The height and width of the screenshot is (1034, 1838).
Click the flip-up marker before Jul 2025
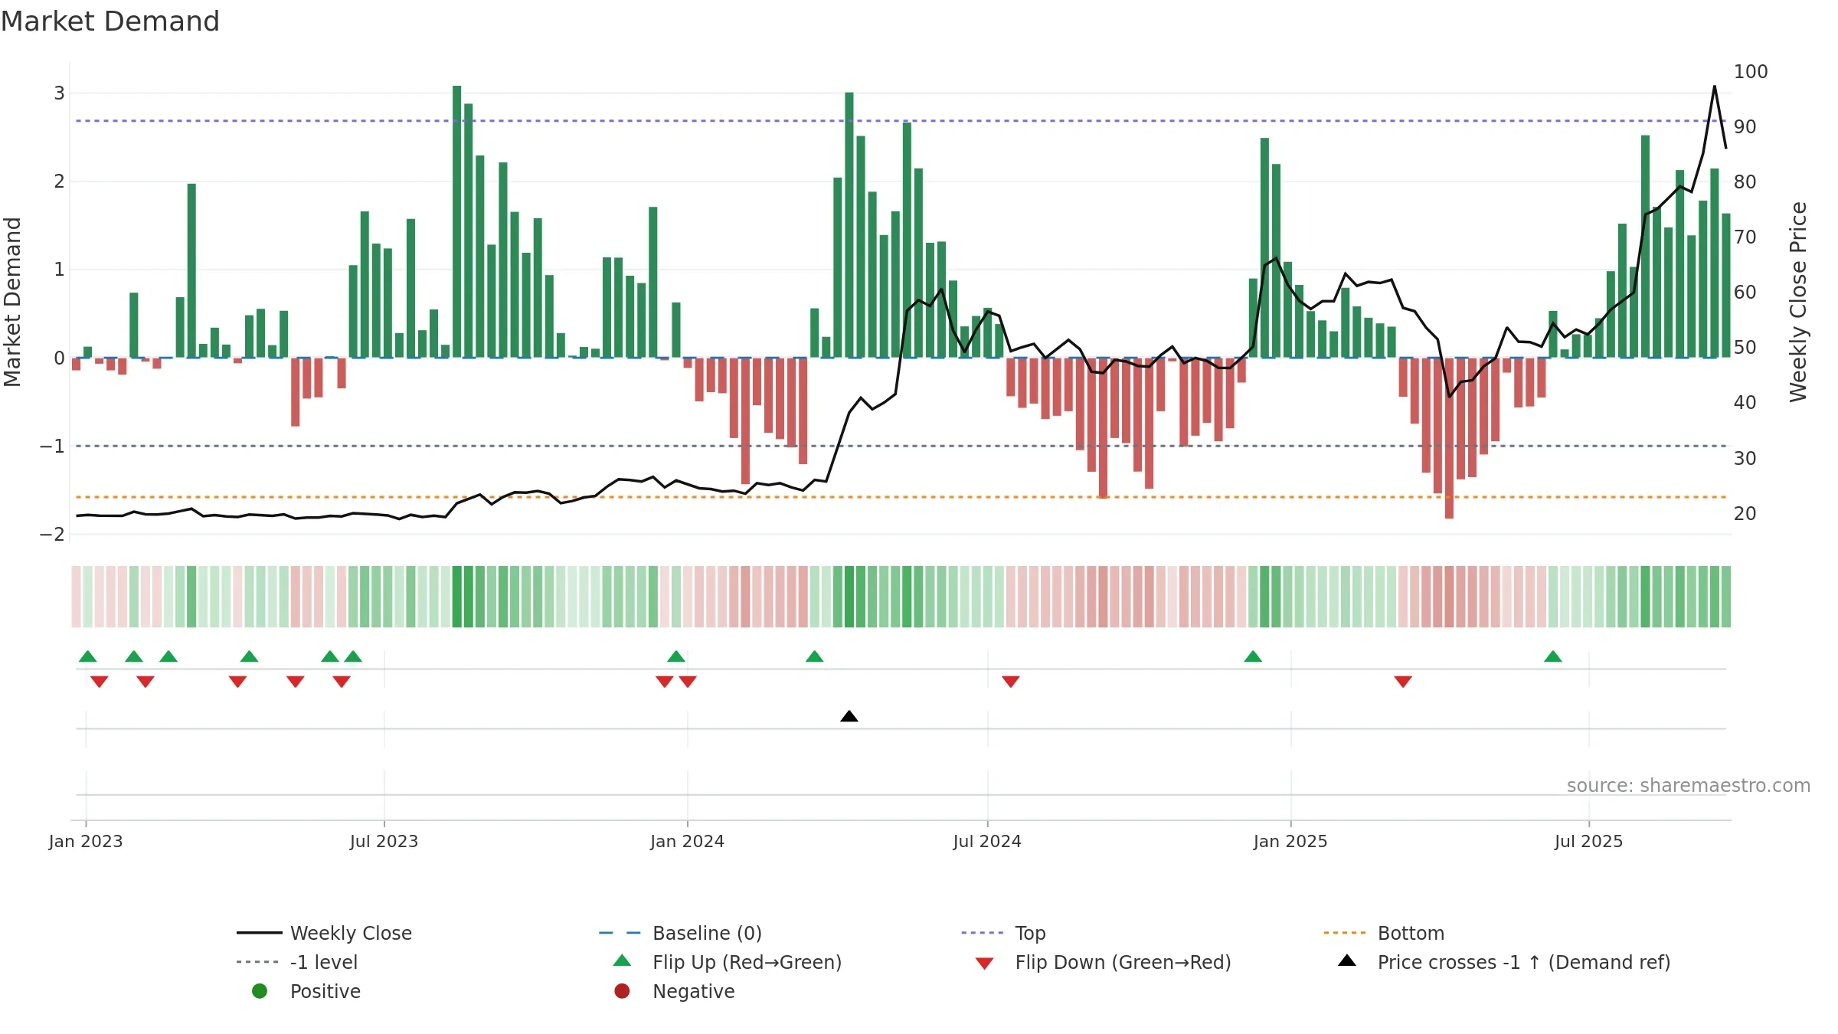coord(1552,656)
